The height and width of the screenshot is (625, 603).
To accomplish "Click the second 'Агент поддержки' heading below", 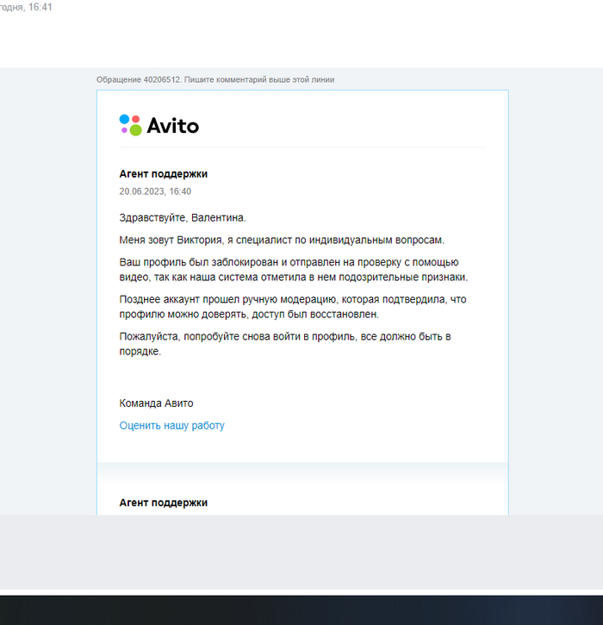I will (x=164, y=503).
